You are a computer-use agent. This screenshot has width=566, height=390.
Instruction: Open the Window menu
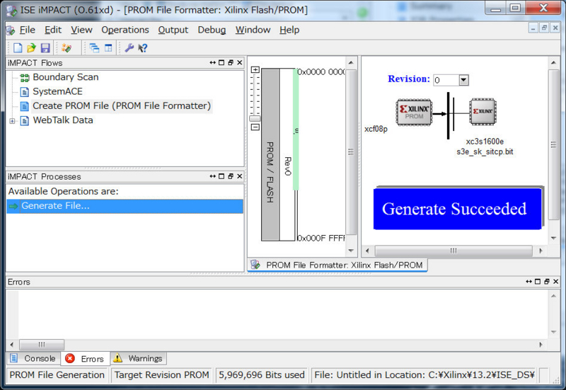pyautogui.click(x=253, y=30)
